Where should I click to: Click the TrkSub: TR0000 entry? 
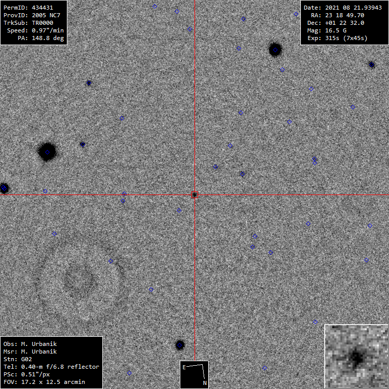point(28,23)
